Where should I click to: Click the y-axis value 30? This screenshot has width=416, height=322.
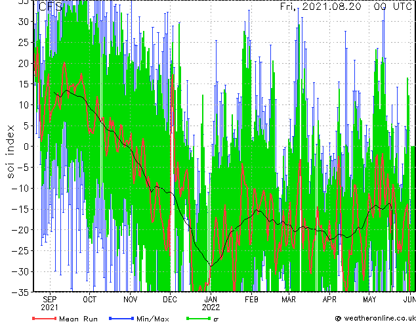(24, 22)
